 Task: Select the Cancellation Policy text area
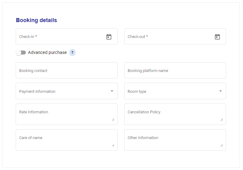175,114
